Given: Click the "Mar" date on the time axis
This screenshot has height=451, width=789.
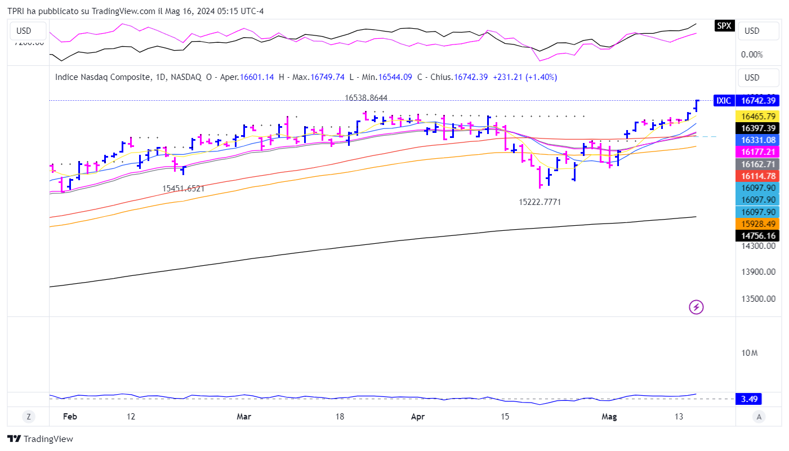Looking at the screenshot, I should tap(244, 417).
